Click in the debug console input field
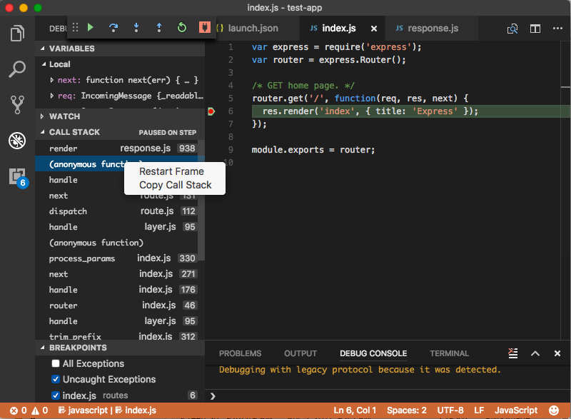 tap(388, 396)
